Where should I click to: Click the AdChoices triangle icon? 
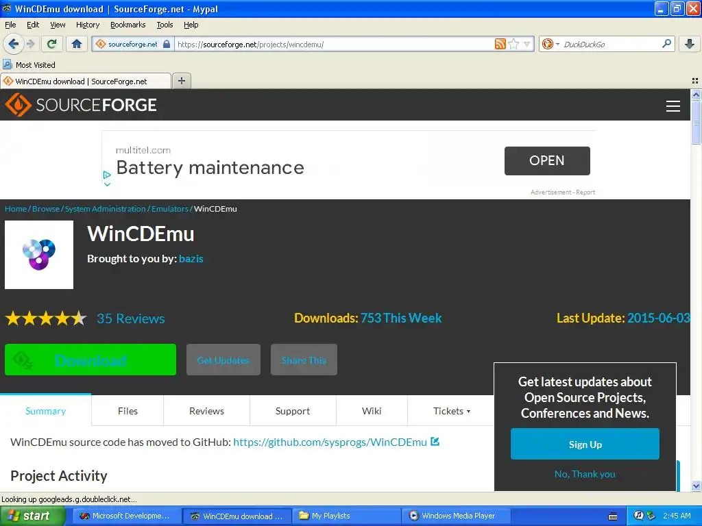(106, 175)
